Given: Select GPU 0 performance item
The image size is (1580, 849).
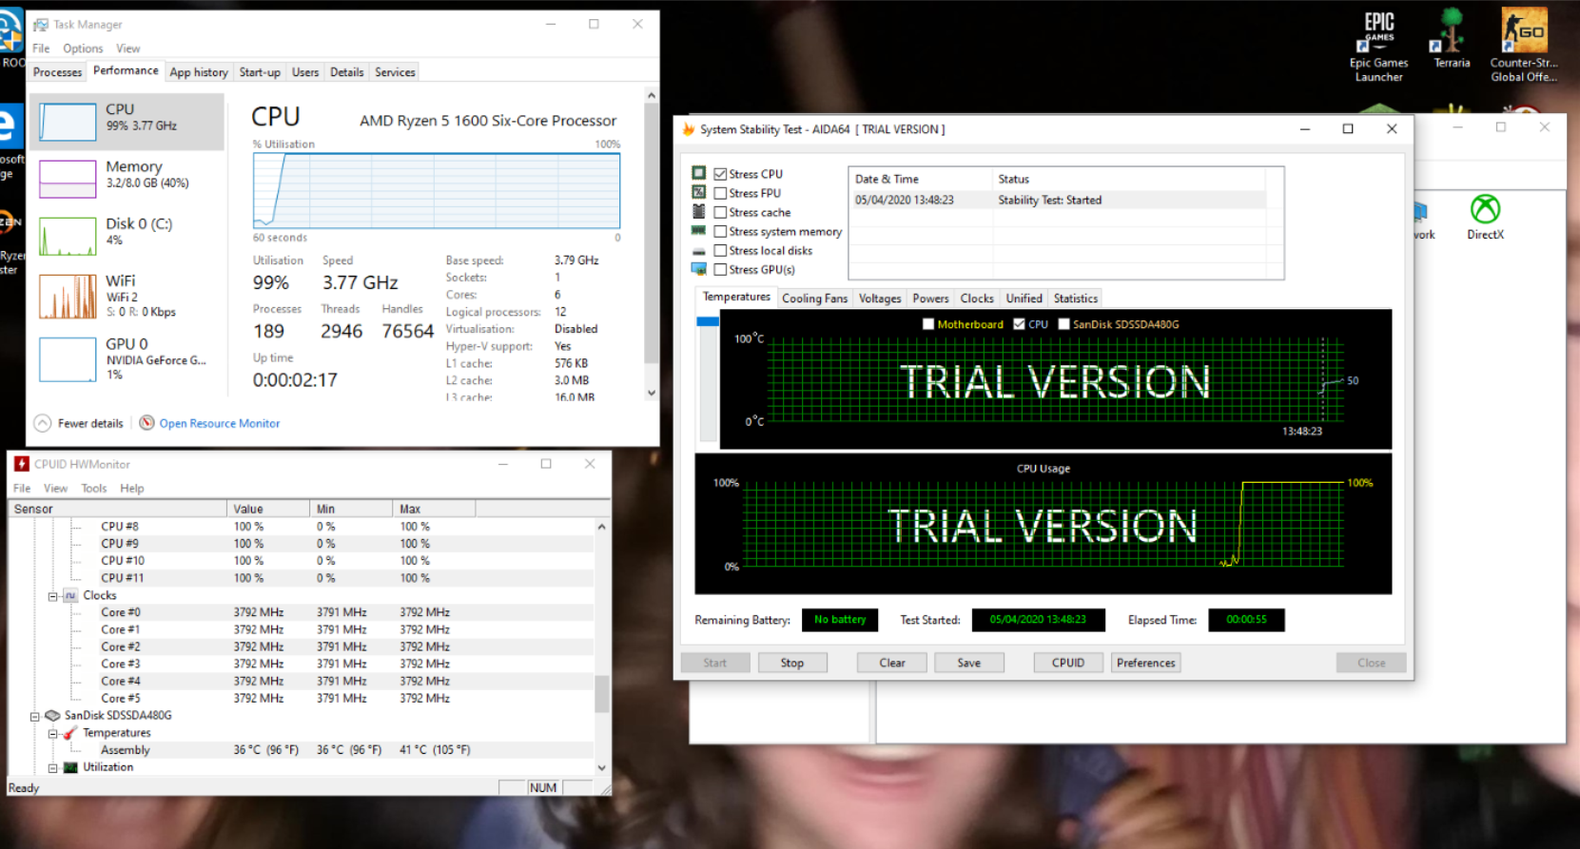Looking at the screenshot, I should [x=127, y=358].
